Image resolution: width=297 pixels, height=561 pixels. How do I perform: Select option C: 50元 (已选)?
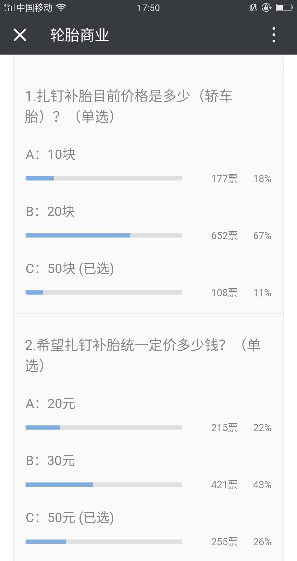click(70, 517)
